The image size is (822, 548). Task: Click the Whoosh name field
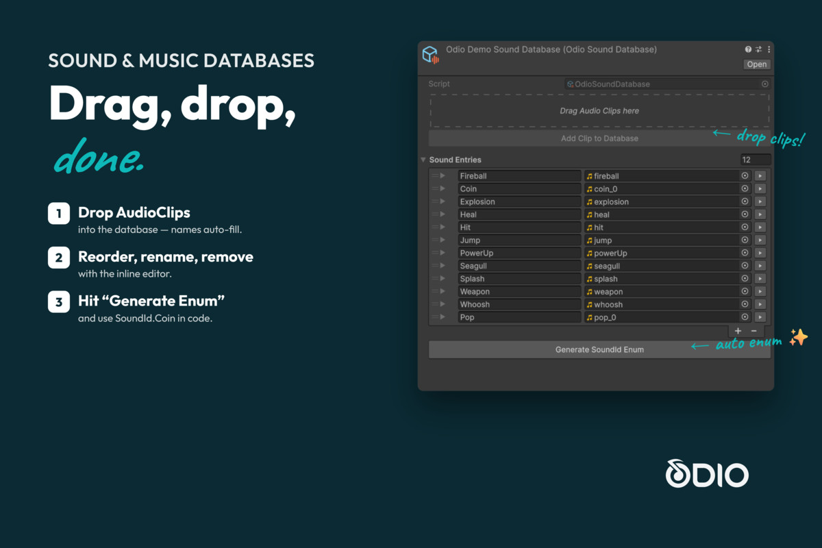[519, 305]
